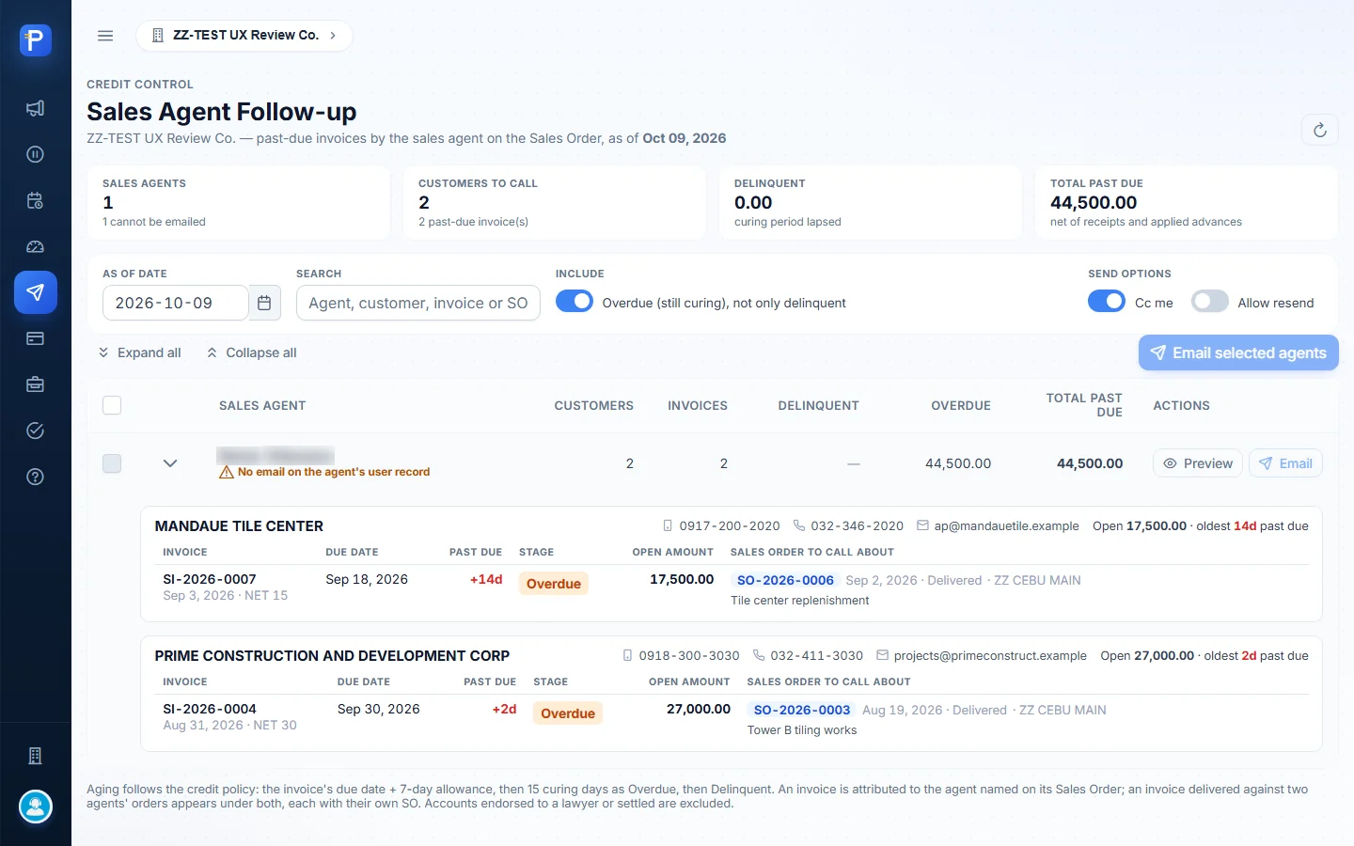The height and width of the screenshot is (846, 1354).
Task: Click Expand all
Action: click(139, 352)
